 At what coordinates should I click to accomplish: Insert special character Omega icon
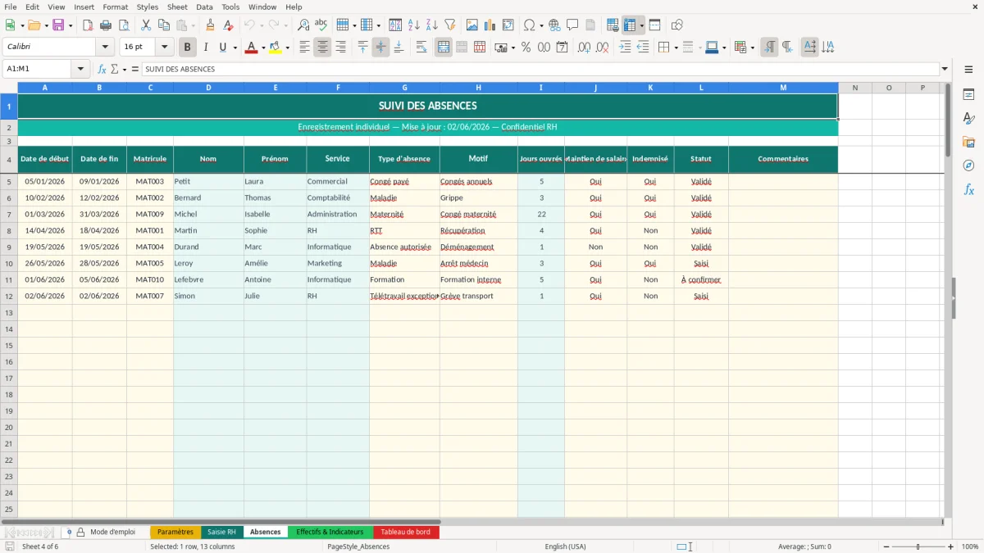pos(530,25)
